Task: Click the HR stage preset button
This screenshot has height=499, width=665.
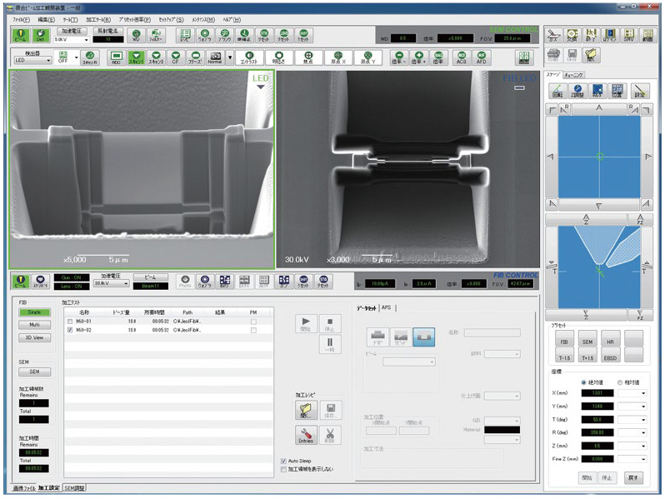Action: [x=610, y=338]
